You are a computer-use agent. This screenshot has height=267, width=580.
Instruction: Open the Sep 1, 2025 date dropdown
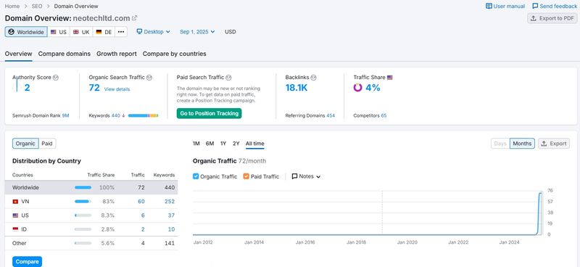pyautogui.click(x=197, y=32)
